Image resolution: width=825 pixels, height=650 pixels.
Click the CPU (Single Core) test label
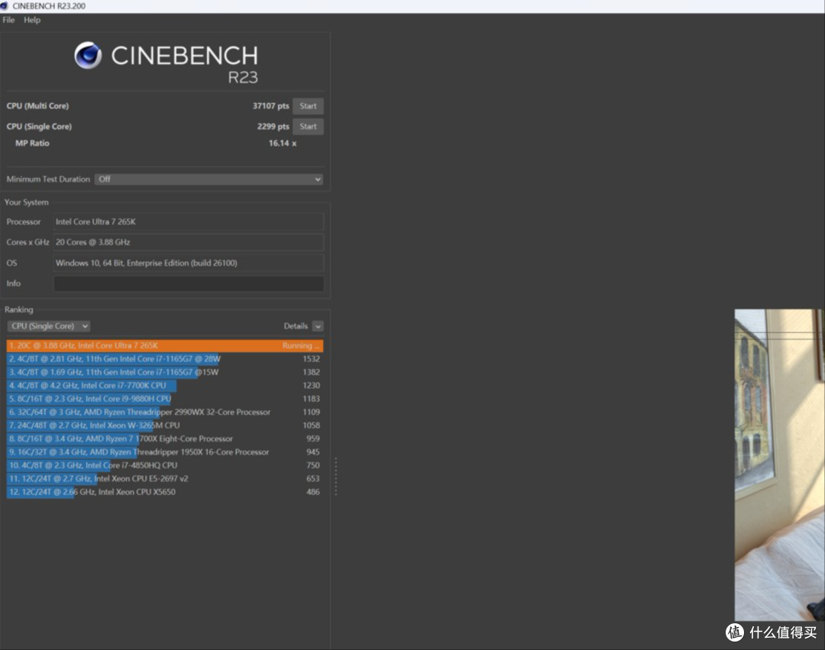[x=39, y=126]
